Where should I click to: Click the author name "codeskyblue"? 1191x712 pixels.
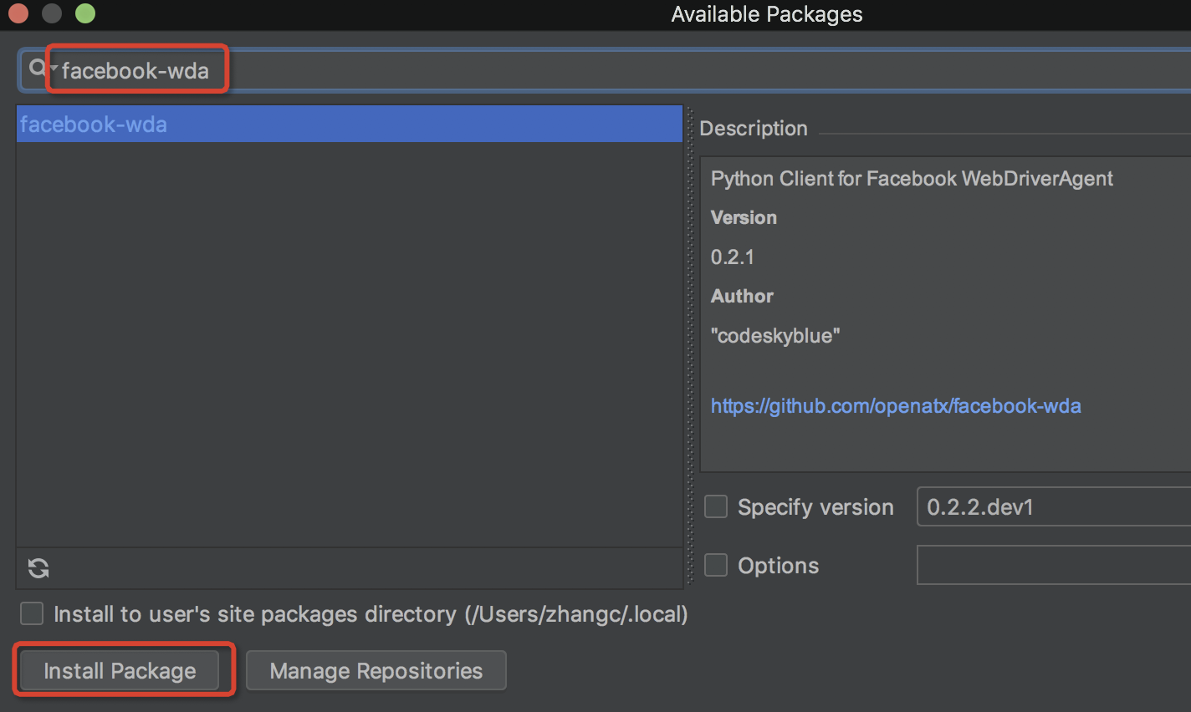pos(775,336)
